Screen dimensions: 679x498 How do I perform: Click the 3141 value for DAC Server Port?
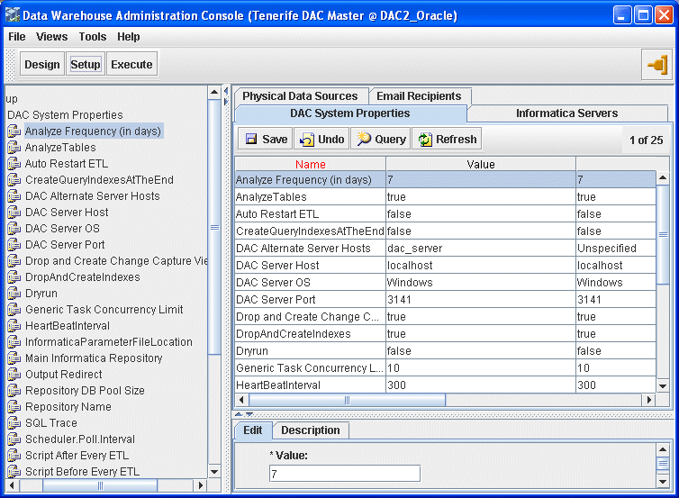[481, 300]
